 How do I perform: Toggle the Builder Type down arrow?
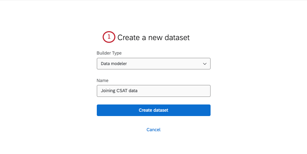pyautogui.click(x=204, y=64)
